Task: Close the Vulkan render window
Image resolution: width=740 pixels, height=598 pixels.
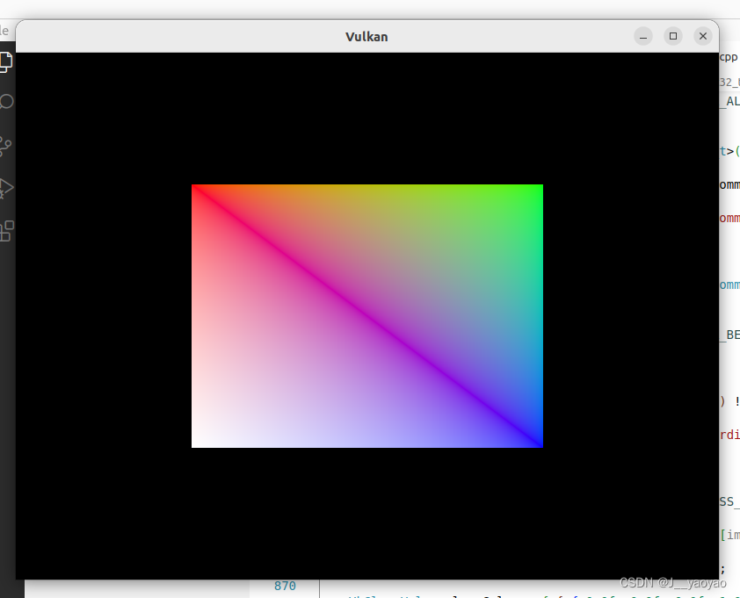Action: [x=703, y=36]
